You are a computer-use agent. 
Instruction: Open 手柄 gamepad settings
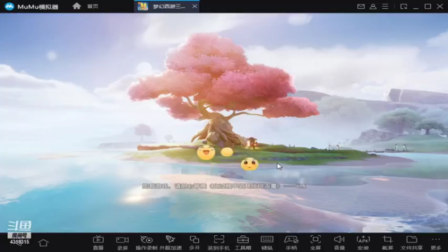click(291, 242)
